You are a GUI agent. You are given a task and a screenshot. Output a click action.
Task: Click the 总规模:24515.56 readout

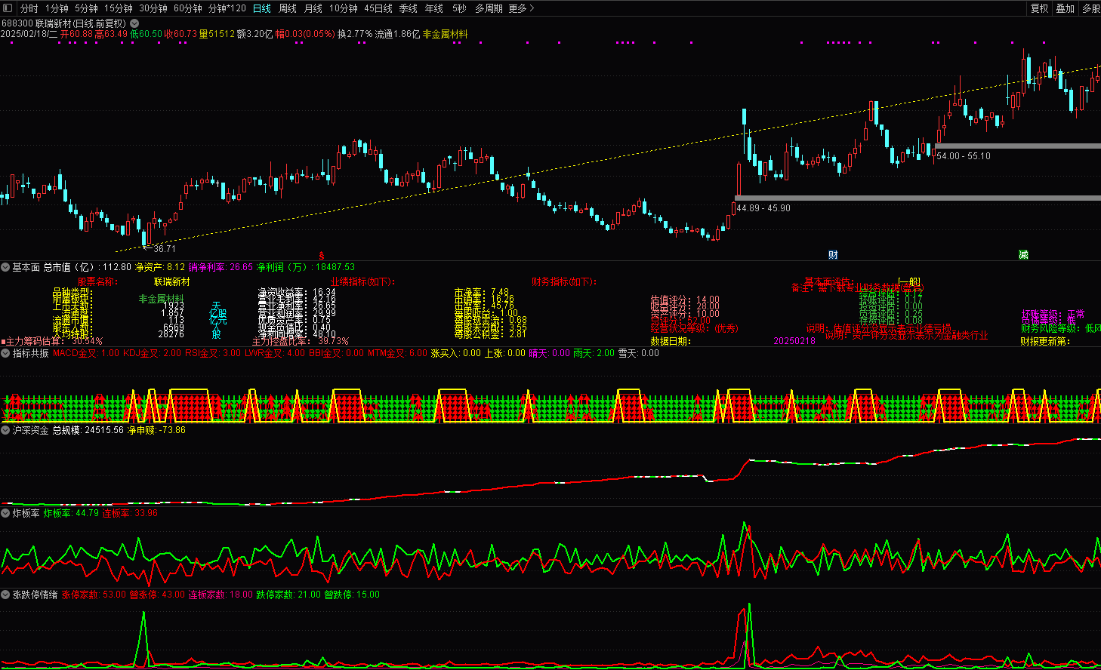tap(88, 430)
